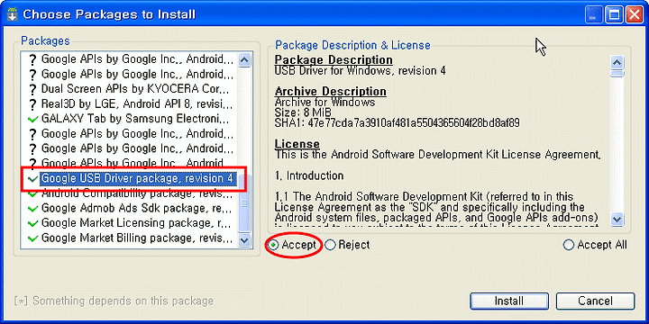Click the Install button
Image resolution: width=649 pixels, height=324 pixels.
pyautogui.click(x=509, y=301)
